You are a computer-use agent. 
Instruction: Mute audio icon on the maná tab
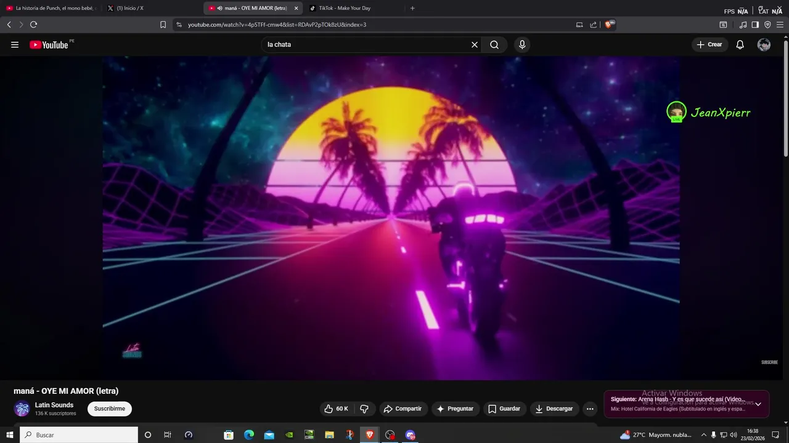point(220,8)
